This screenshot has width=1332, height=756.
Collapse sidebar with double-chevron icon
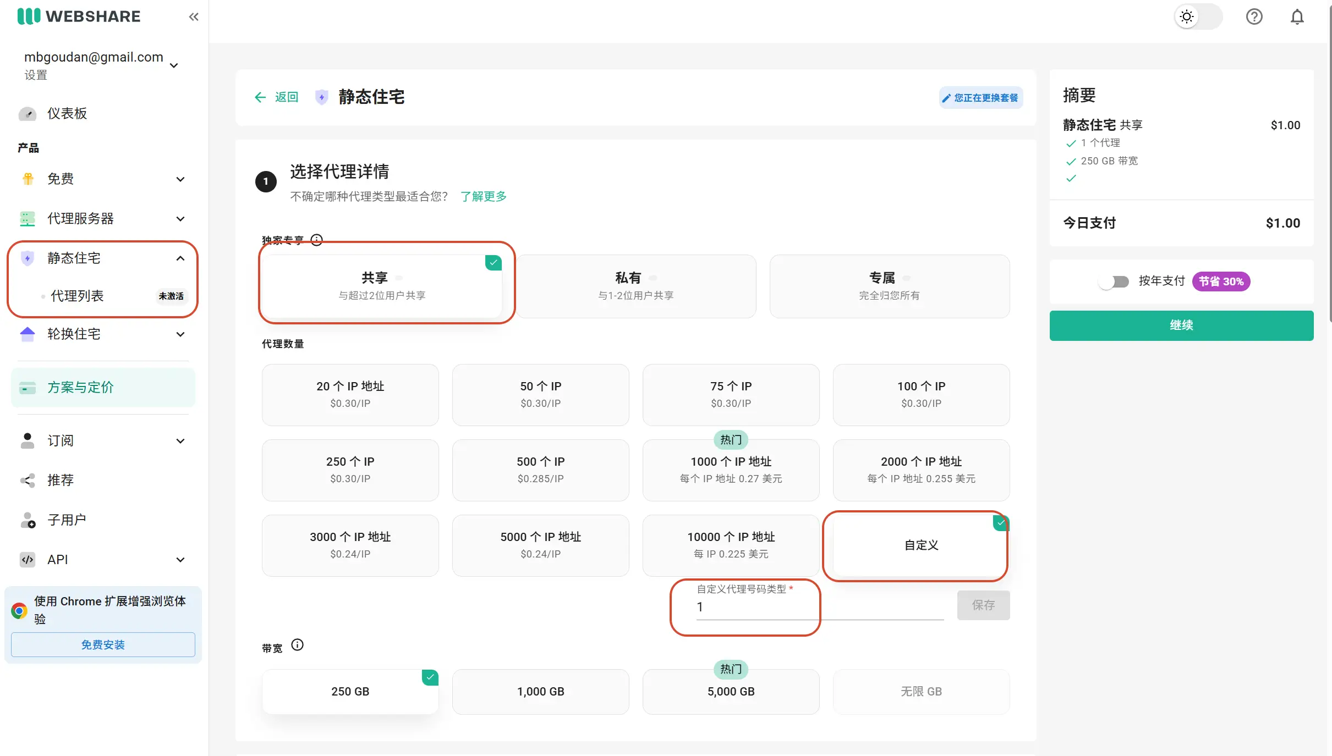click(x=193, y=16)
